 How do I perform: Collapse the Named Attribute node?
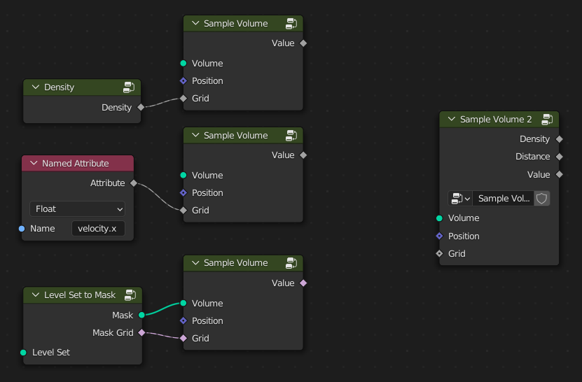click(33, 164)
